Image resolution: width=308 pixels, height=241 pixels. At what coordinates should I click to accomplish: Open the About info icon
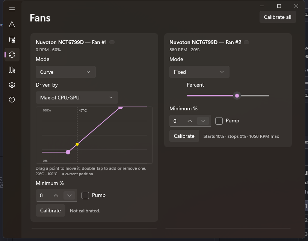[12, 100]
